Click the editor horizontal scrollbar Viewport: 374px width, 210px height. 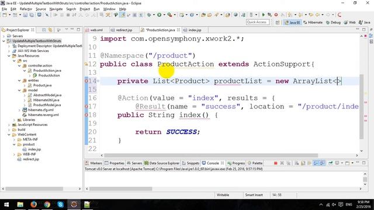[x=211, y=155]
